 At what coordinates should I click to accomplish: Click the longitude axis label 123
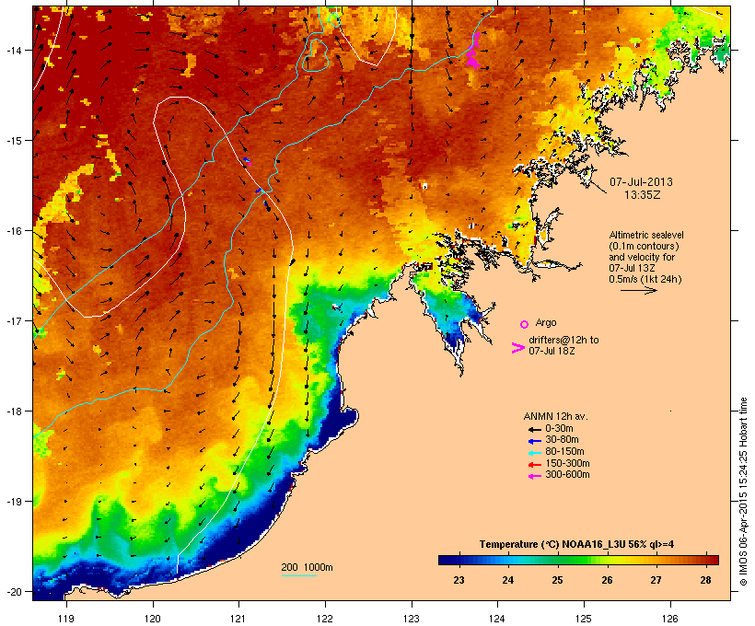coord(412,619)
